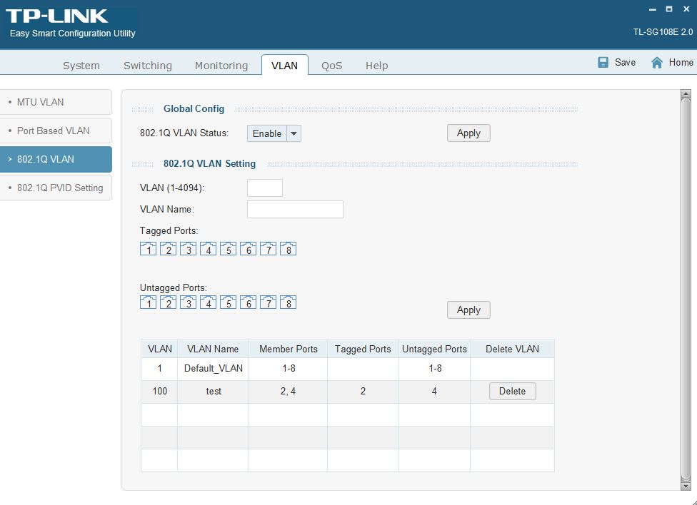Select tagged port 5 icon
The height and width of the screenshot is (505, 697).
[x=228, y=249]
